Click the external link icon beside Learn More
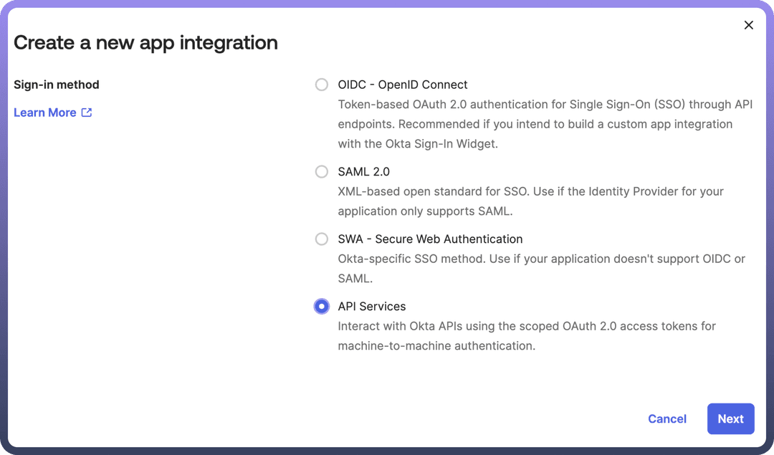Image resolution: width=774 pixels, height=455 pixels. click(x=87, y=112)
